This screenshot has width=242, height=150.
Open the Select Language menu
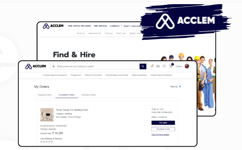[132, 26]
